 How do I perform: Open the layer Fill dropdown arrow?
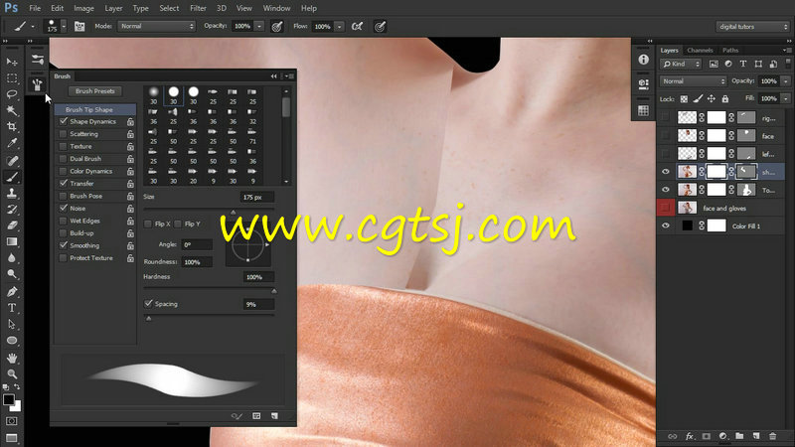click(786, 98)
